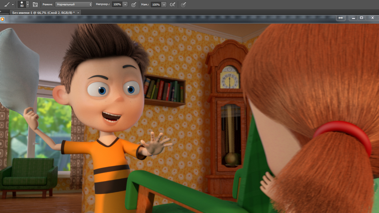Click the orange play icon of overlay window
The image size is (379, 213).
(2, 19)
